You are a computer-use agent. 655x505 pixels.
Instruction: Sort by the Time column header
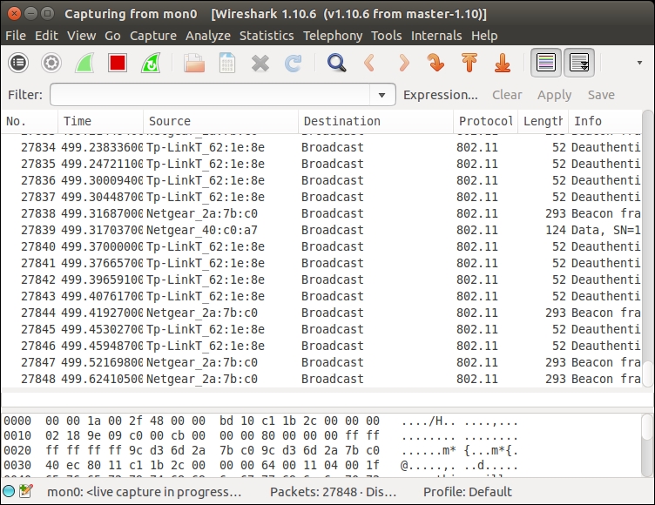[x=101, y=121]
